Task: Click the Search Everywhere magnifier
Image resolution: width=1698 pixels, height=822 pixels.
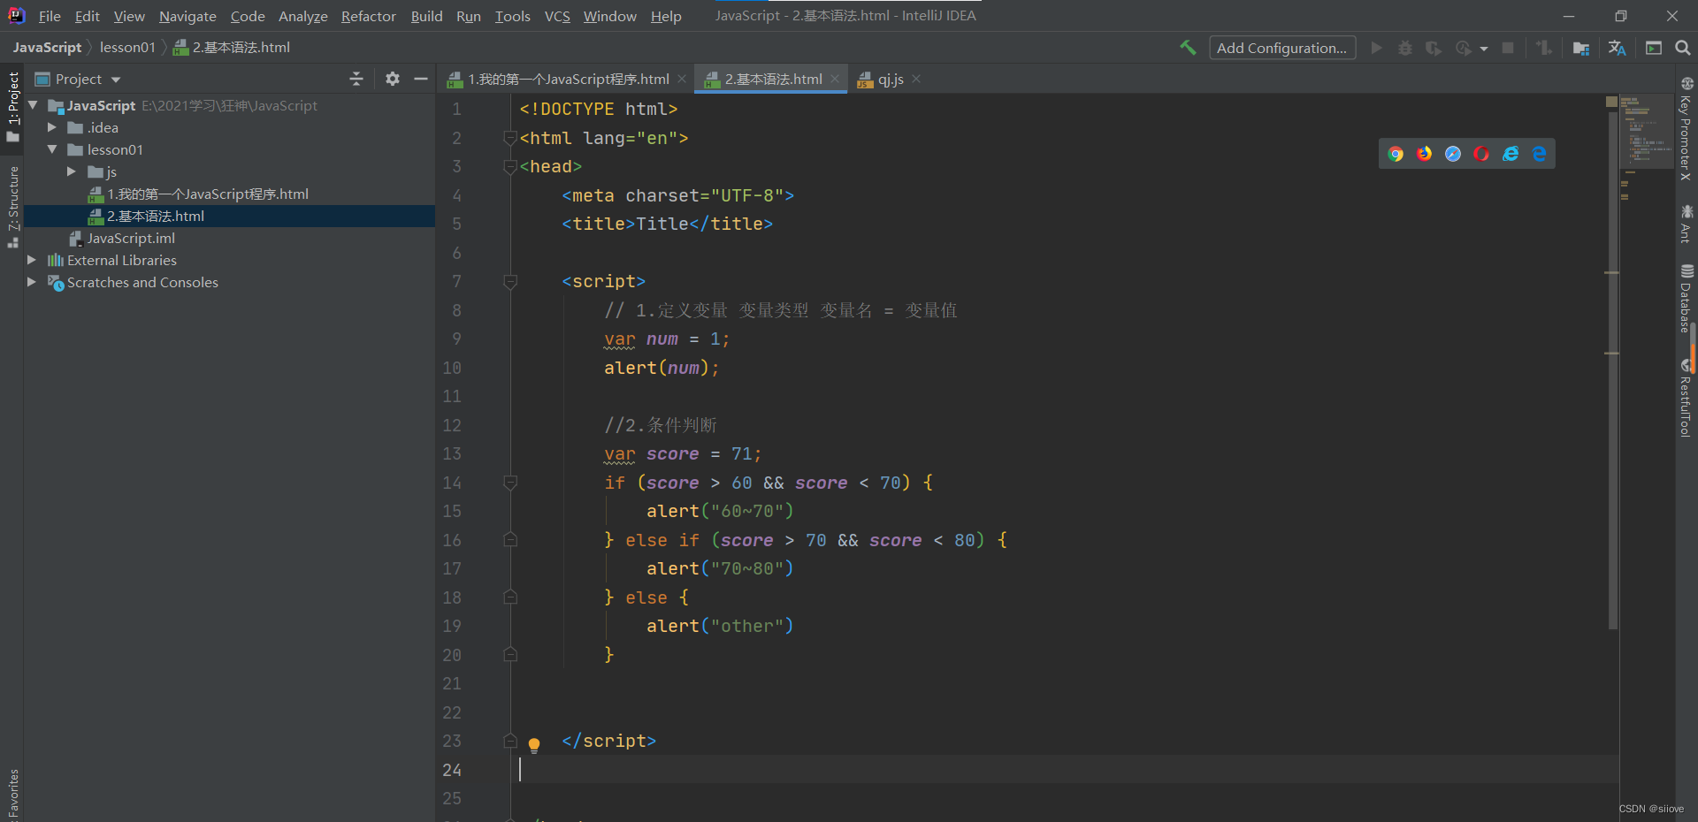Action: tap(1683, 47)
